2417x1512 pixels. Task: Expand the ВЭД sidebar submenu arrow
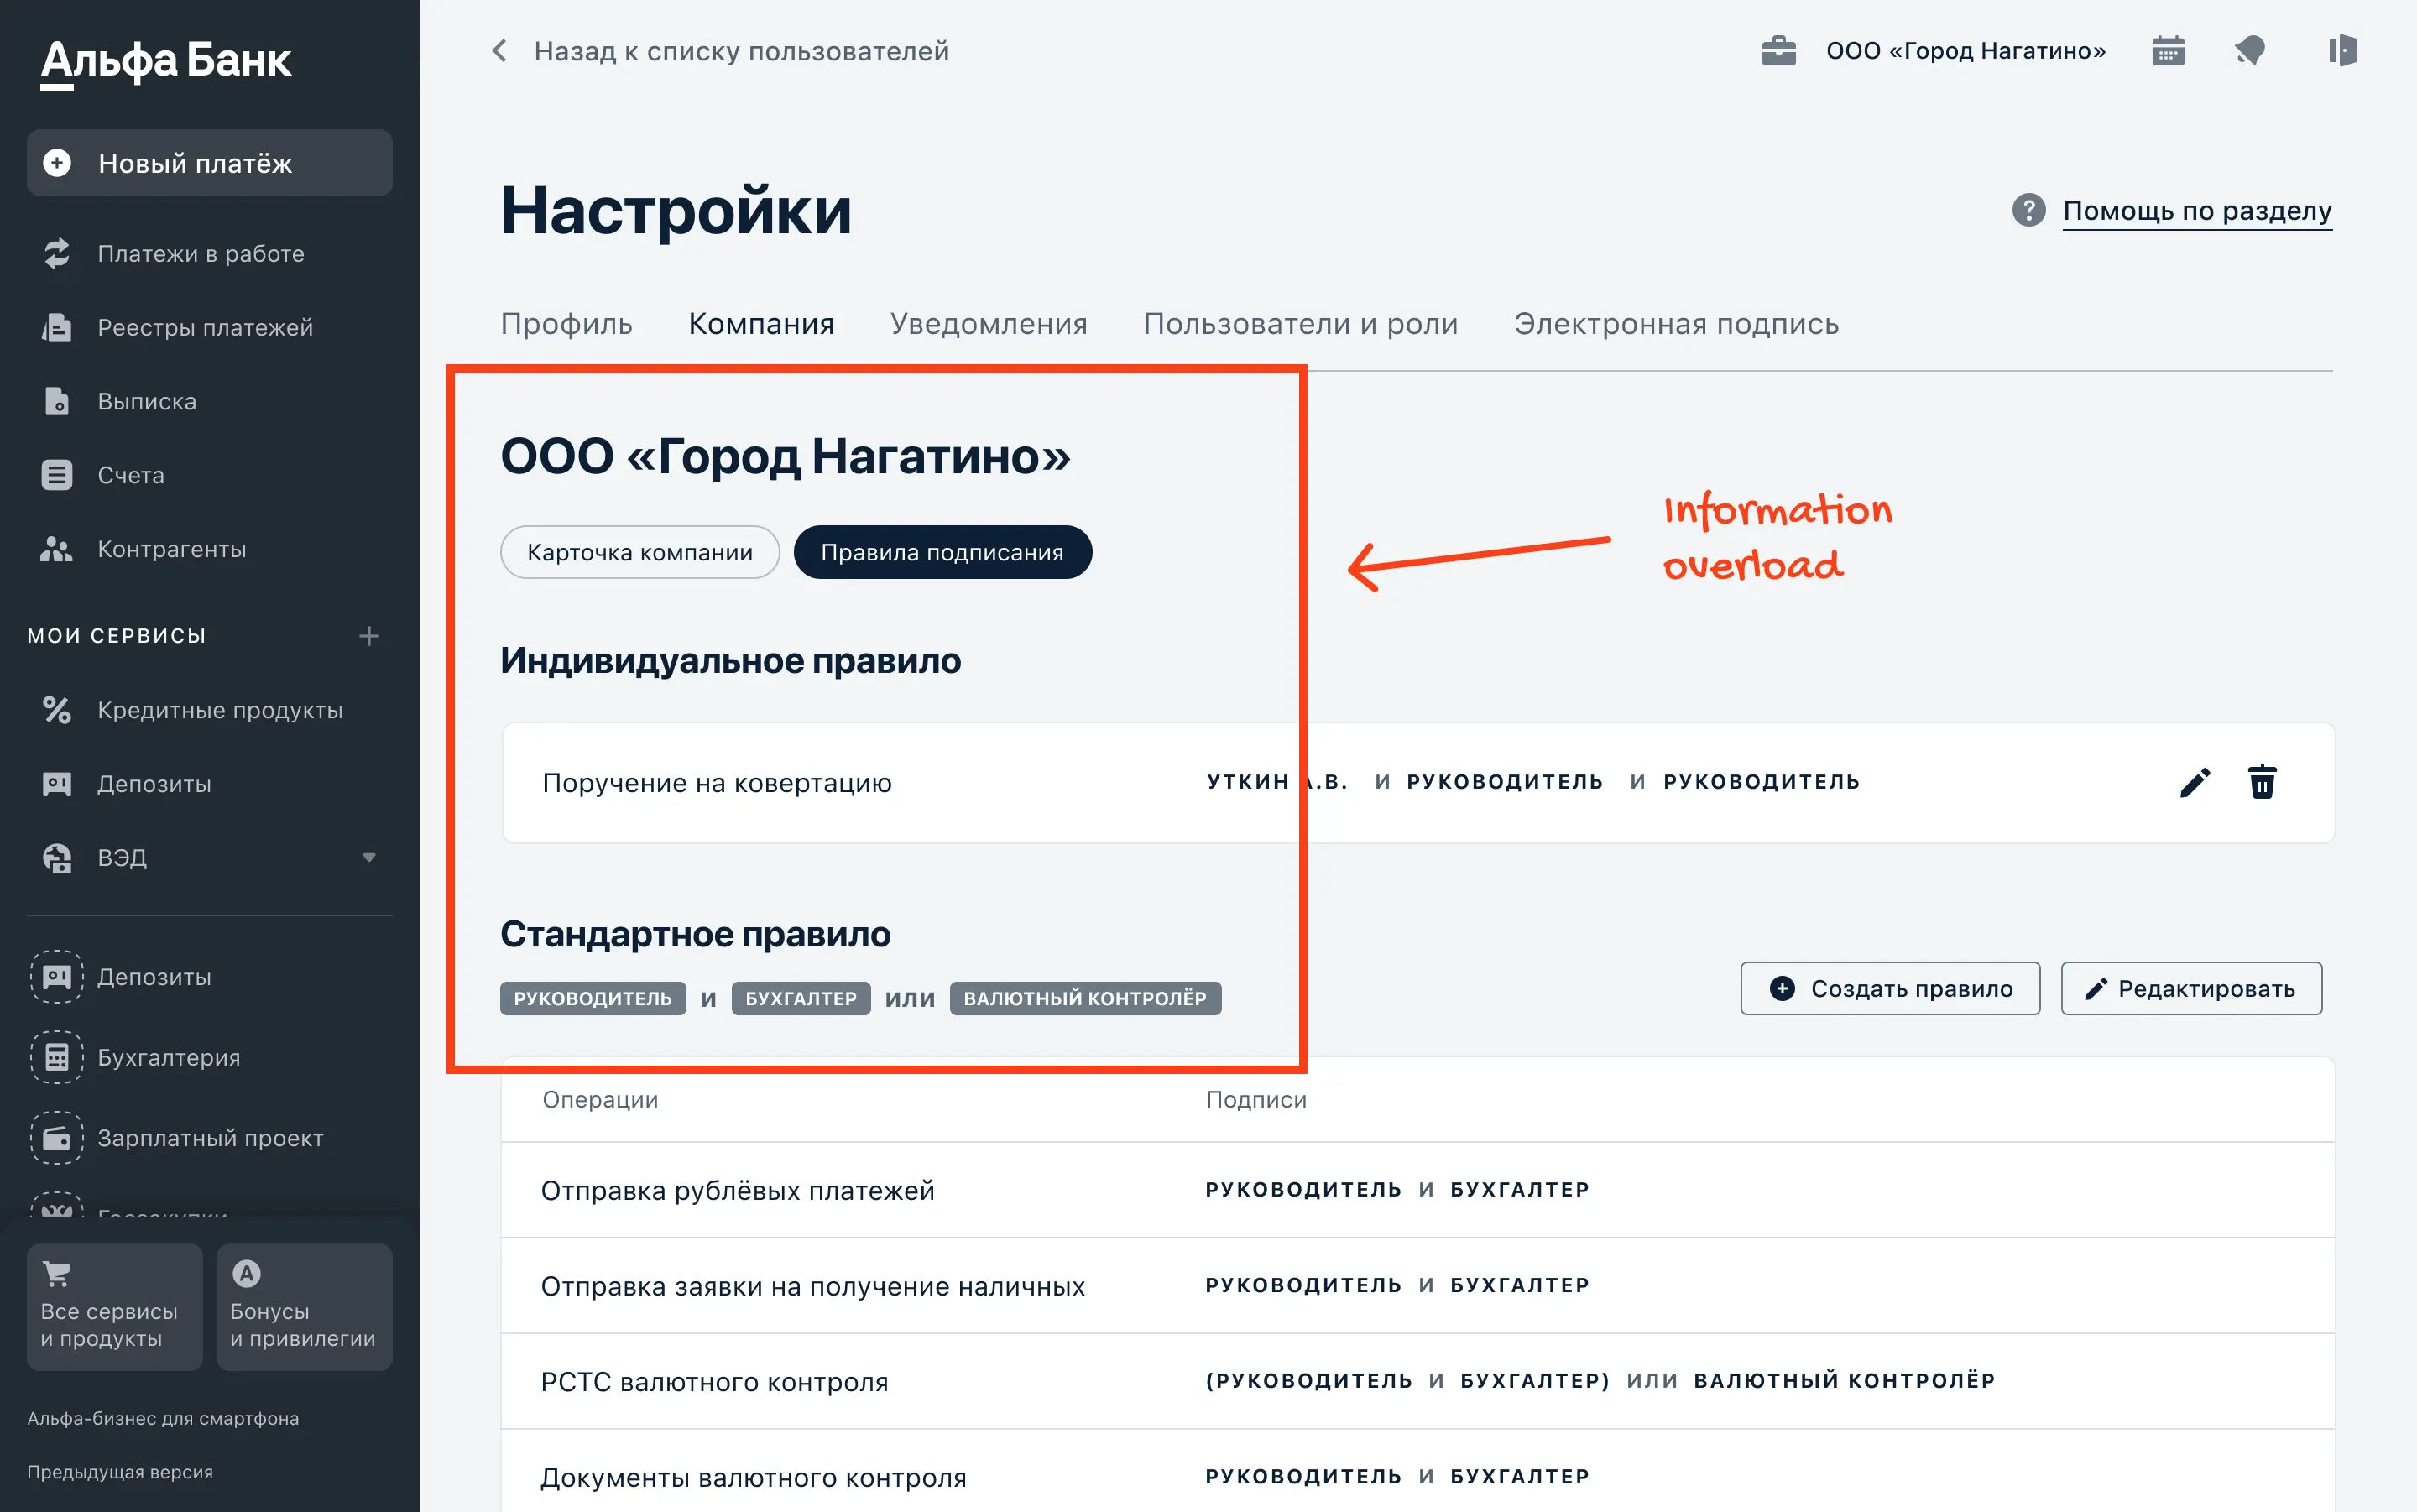tap(369, 858)
